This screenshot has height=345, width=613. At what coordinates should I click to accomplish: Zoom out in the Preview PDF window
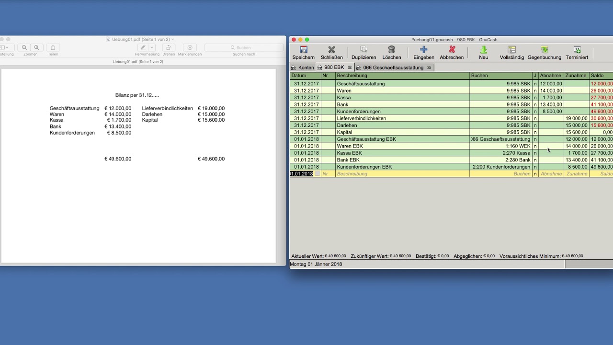tap(24, 47)
